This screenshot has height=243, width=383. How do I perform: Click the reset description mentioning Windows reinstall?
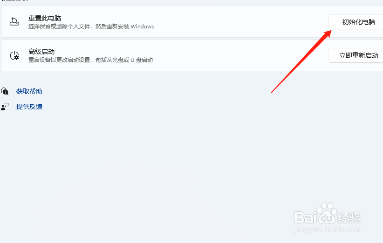pyautogui.click(x=91, y=27)
